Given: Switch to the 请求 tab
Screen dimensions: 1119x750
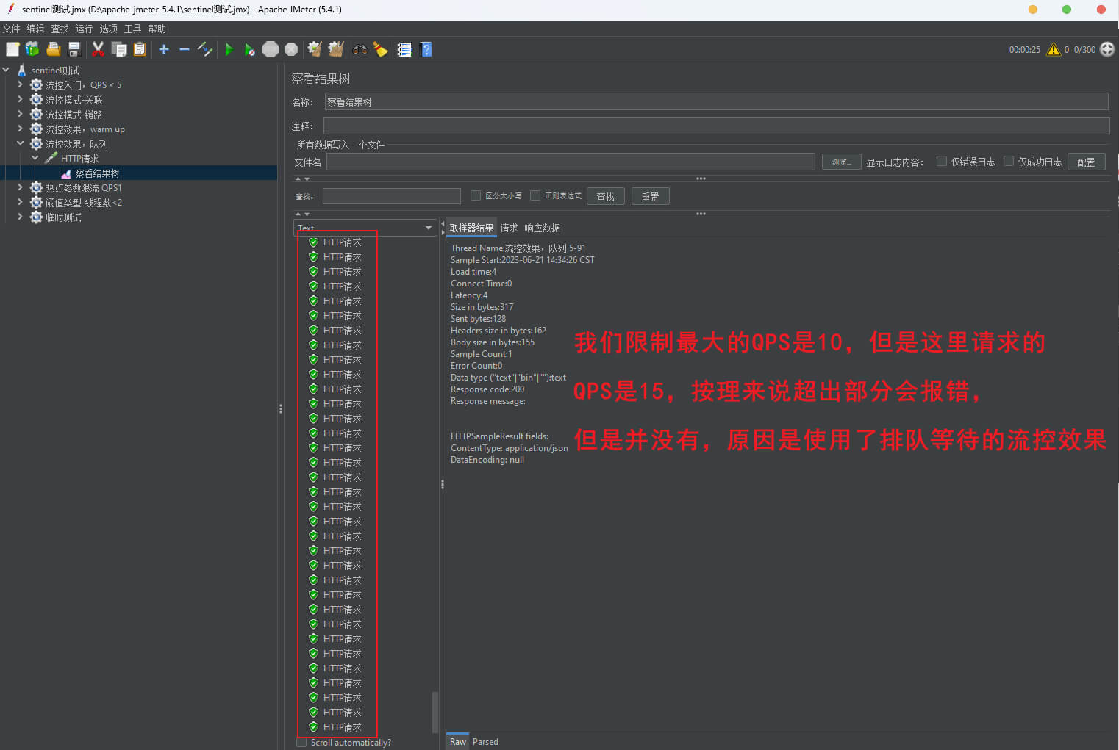Looking at the screenshot, I should (509, 228).
